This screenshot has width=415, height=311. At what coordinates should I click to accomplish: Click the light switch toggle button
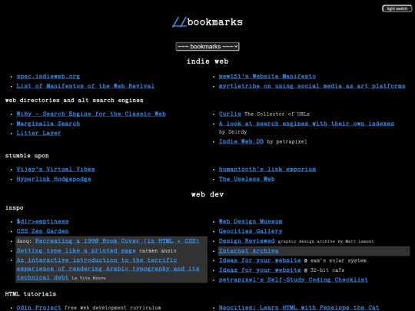coord(397,8)
